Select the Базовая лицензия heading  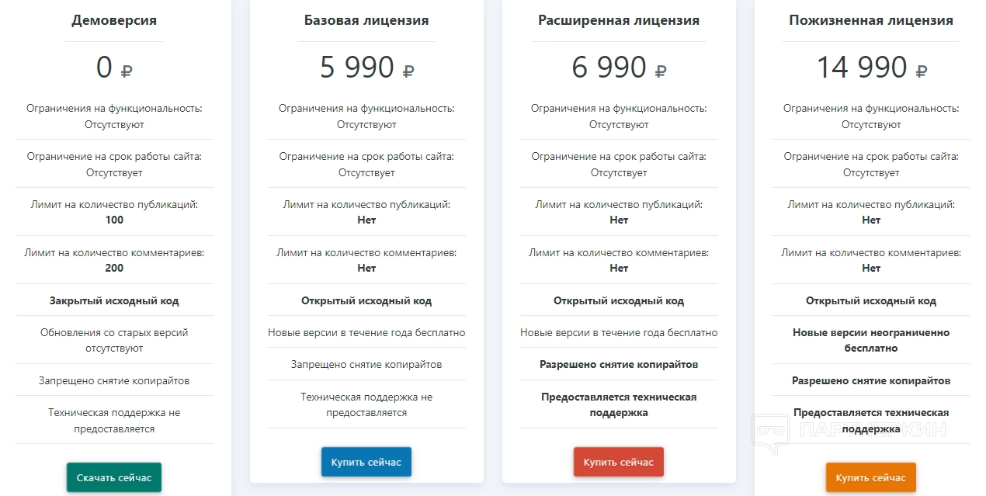[366, 20]
